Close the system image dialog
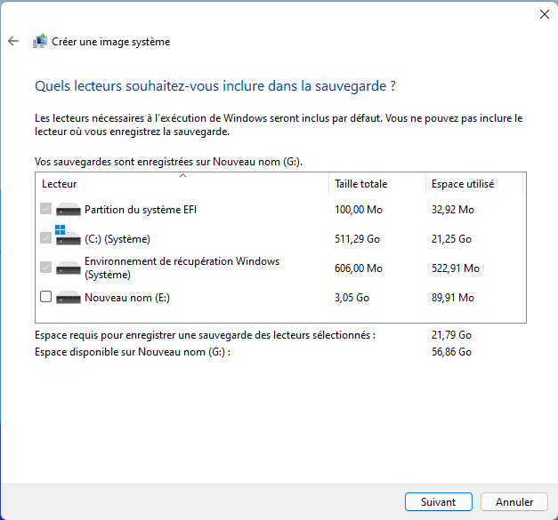The height and width of the screenshot is (520, 558). tap(545, 14)
